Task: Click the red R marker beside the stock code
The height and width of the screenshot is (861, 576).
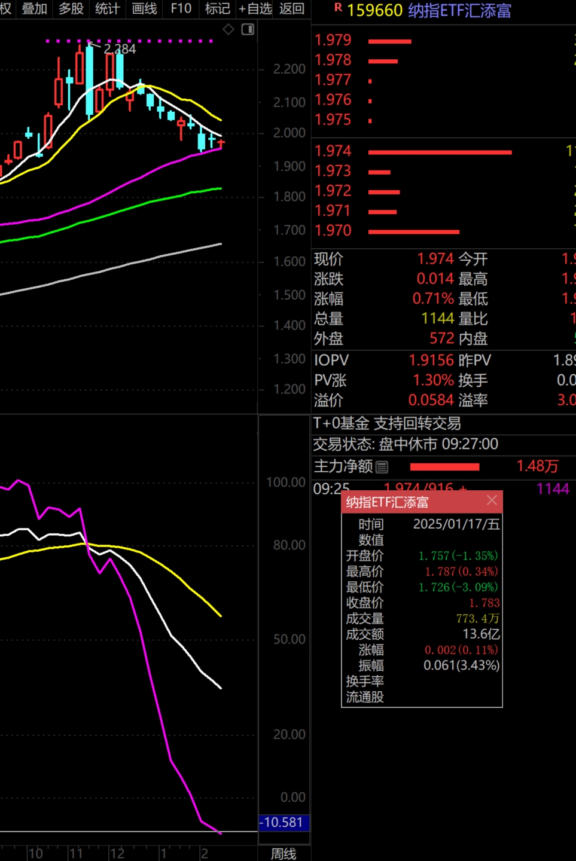Action: coord(338,8)
